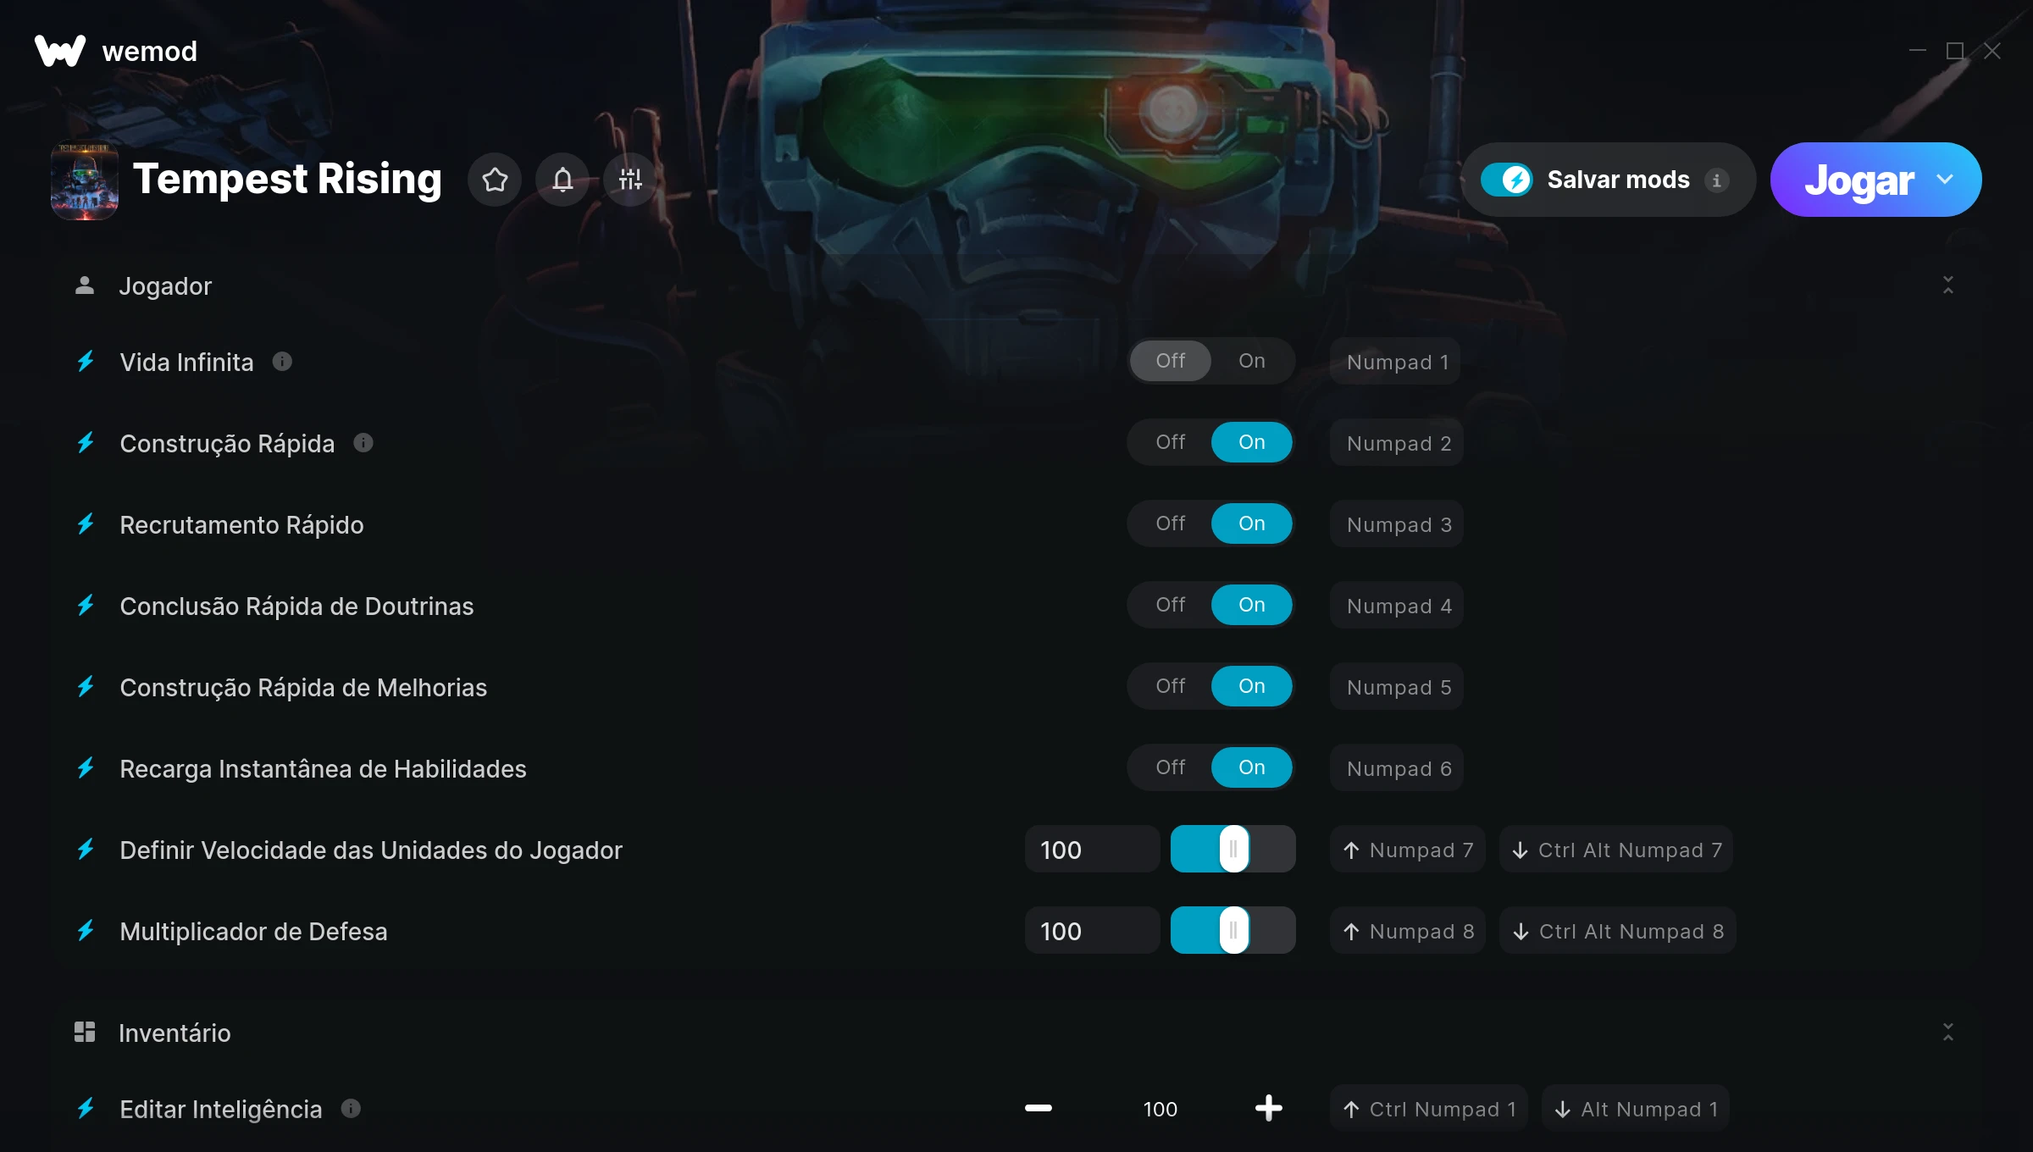Open the Jogar dropdown arrow
This screenshot has width=2033, height=1152.
[1945, 180]
